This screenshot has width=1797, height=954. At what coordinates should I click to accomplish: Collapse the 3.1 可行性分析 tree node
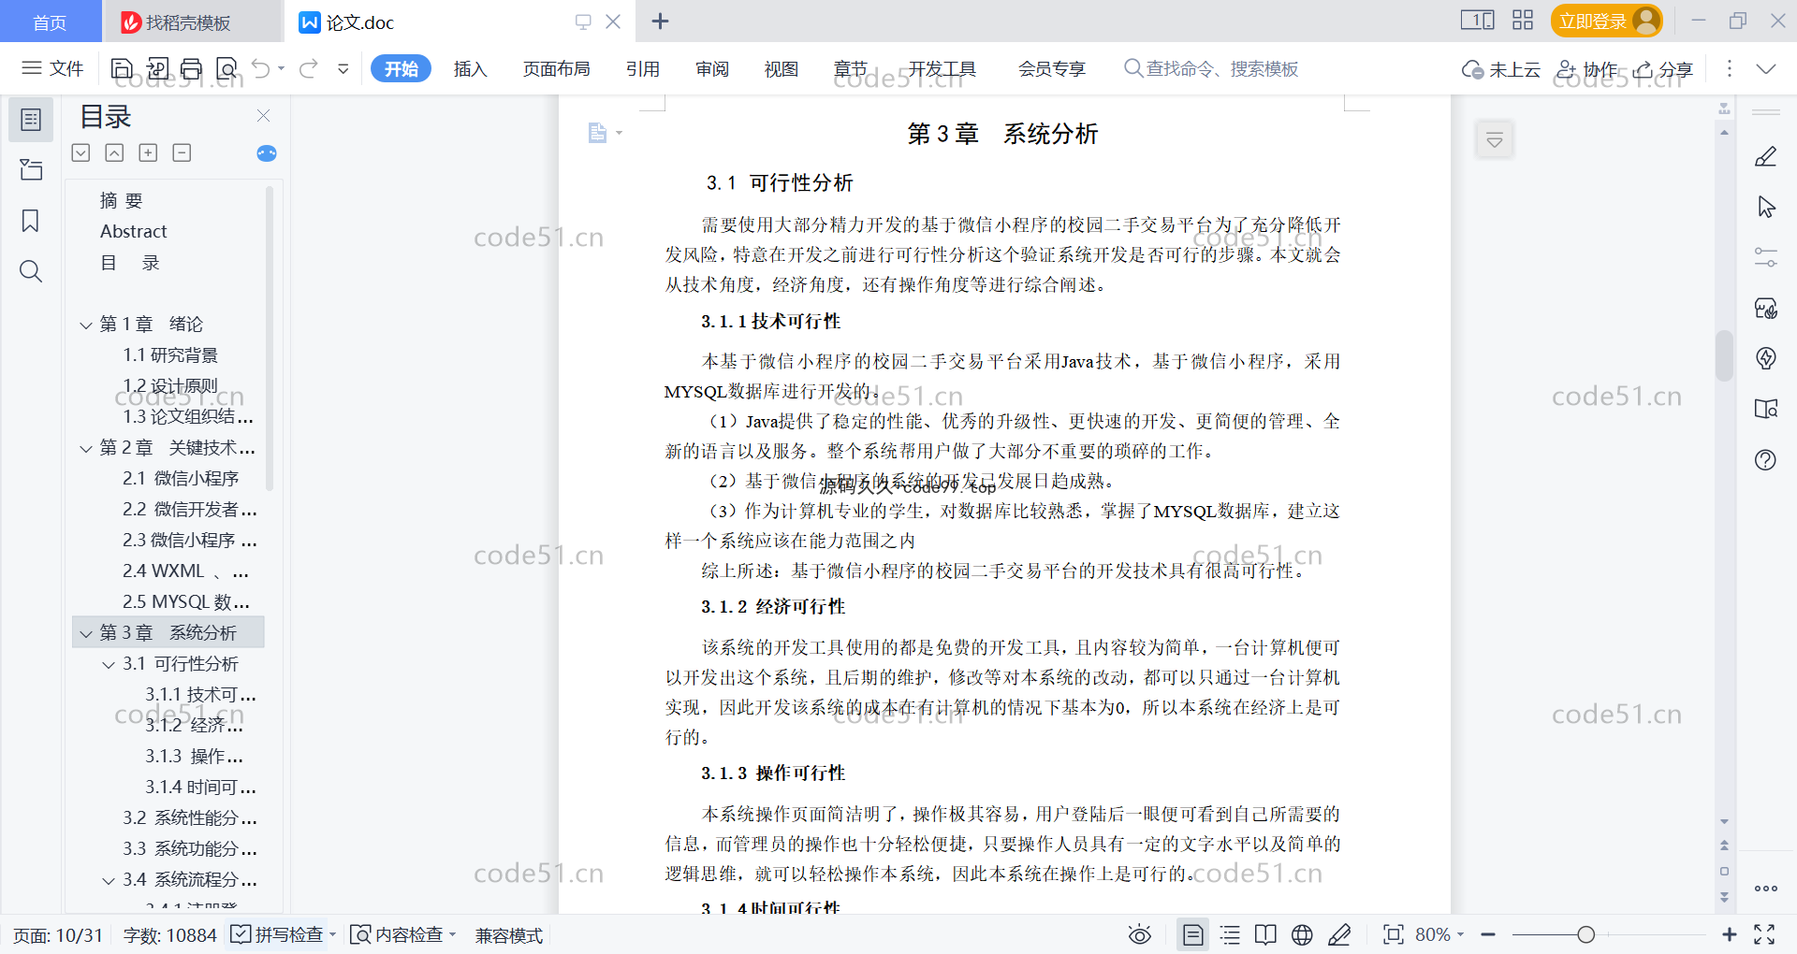[109, 664]
